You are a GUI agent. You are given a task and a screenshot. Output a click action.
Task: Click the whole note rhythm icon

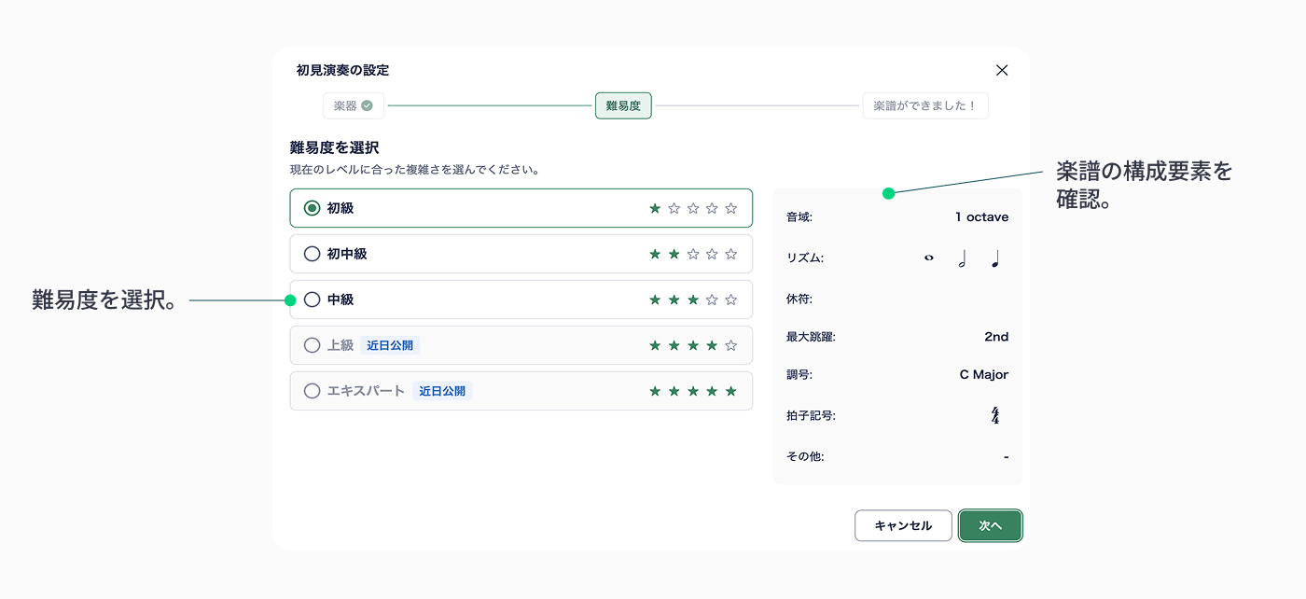929,258
